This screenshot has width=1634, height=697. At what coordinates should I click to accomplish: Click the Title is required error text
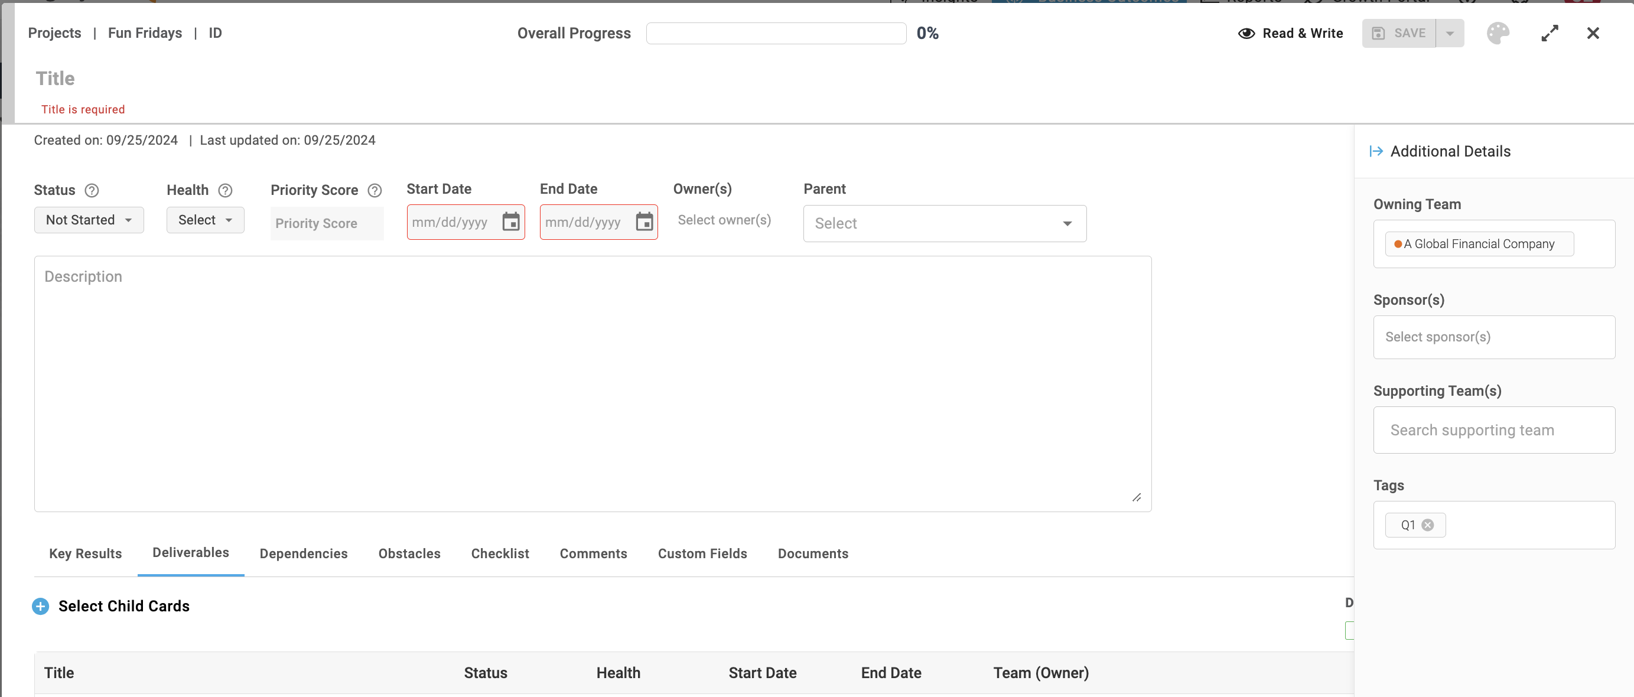(x=83, y=109)
